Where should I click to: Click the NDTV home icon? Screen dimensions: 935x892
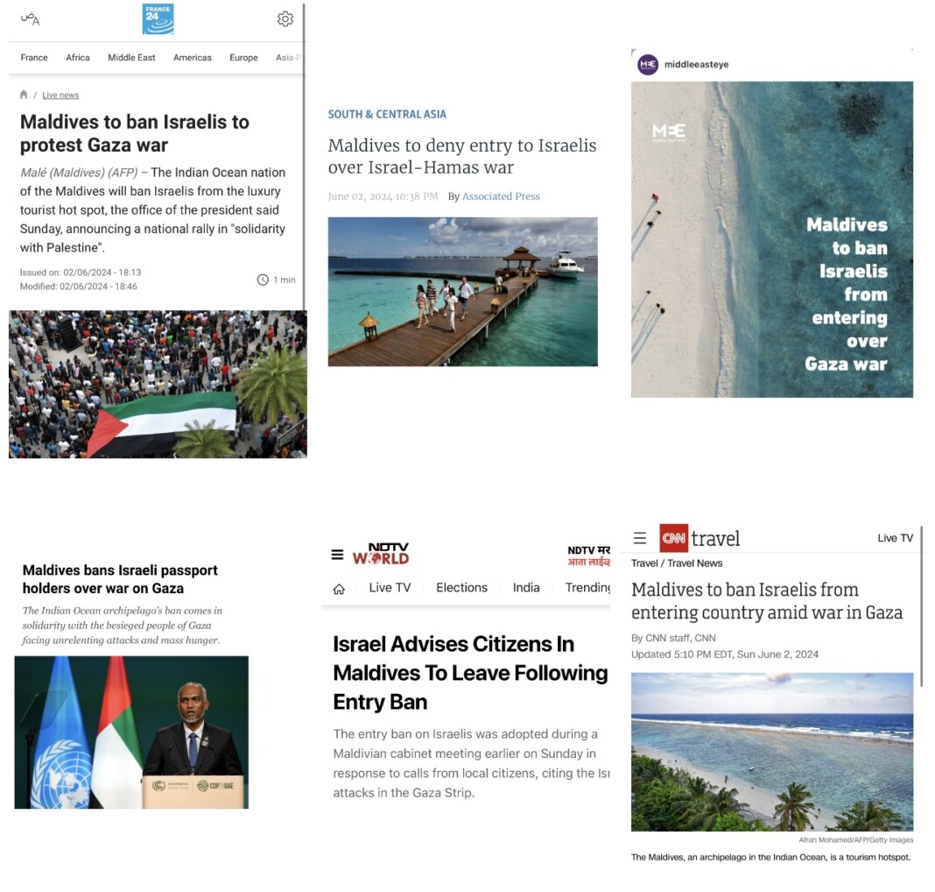(340, 590)
